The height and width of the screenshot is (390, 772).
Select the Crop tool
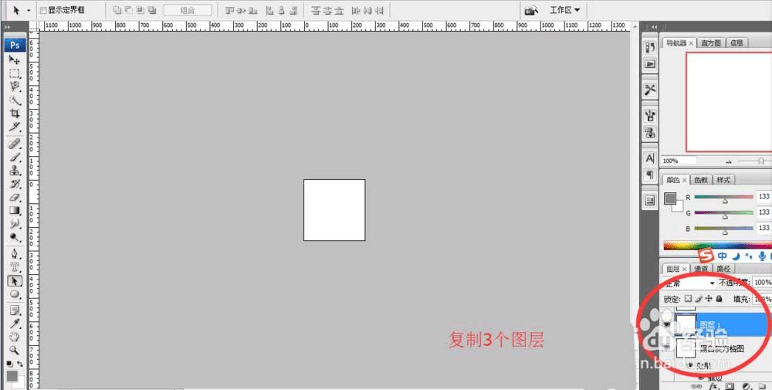[x=15, y=114]
